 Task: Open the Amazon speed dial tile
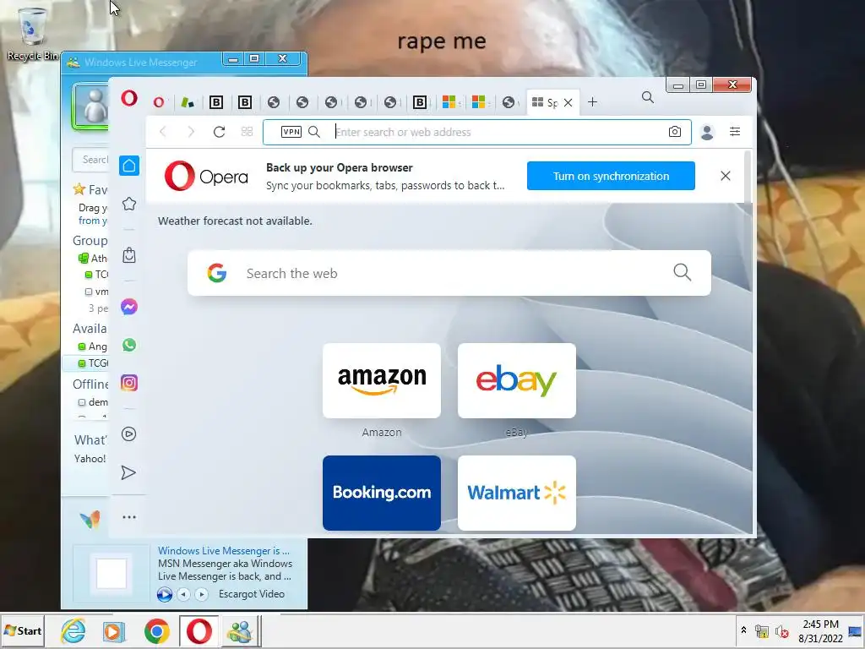pyautogui.click(x=382, y=381)
